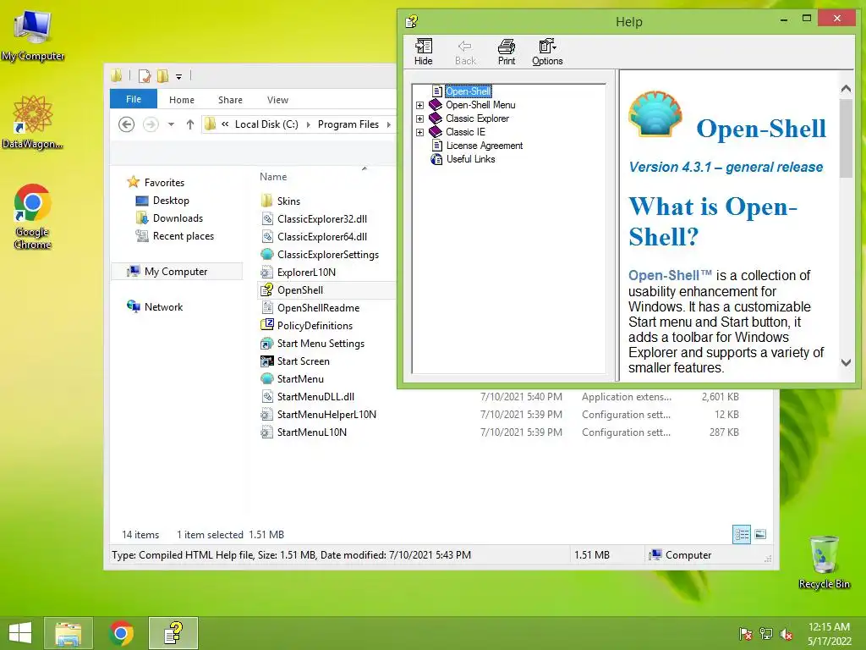Click the scroll up arrow in Help content
This screenshot has width=866, height=650.
pos(846,88)
